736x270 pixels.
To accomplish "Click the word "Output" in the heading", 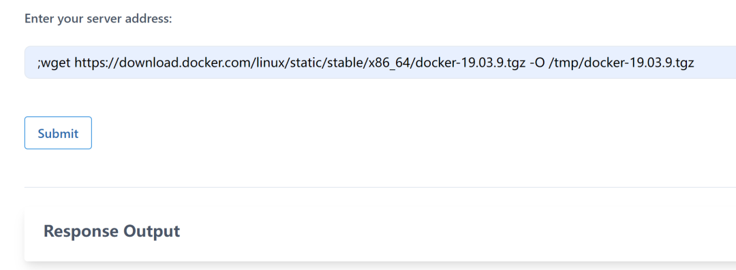I will point(151,232).
